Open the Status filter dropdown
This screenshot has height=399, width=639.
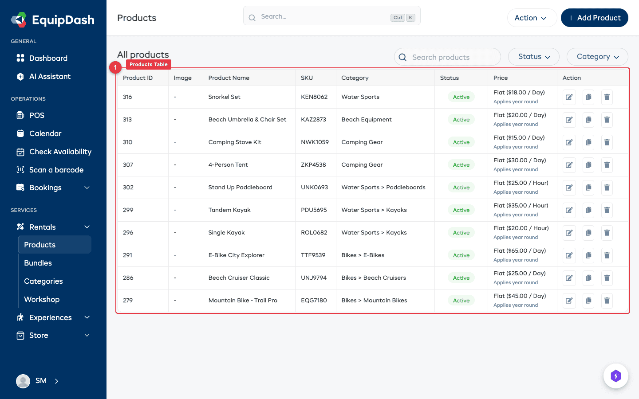[x=533, y=57]
